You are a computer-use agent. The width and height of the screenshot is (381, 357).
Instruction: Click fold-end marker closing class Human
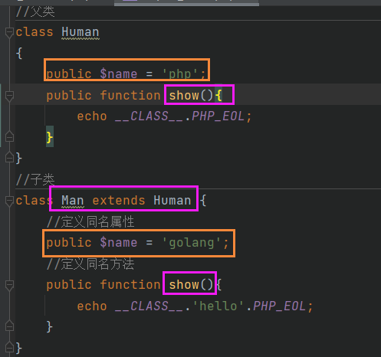click(x=9, y=158)
